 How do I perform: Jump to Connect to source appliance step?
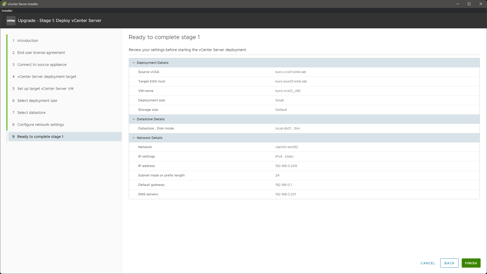[42, 65]
